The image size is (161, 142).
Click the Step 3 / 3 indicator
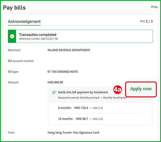[x=146, y=21]
